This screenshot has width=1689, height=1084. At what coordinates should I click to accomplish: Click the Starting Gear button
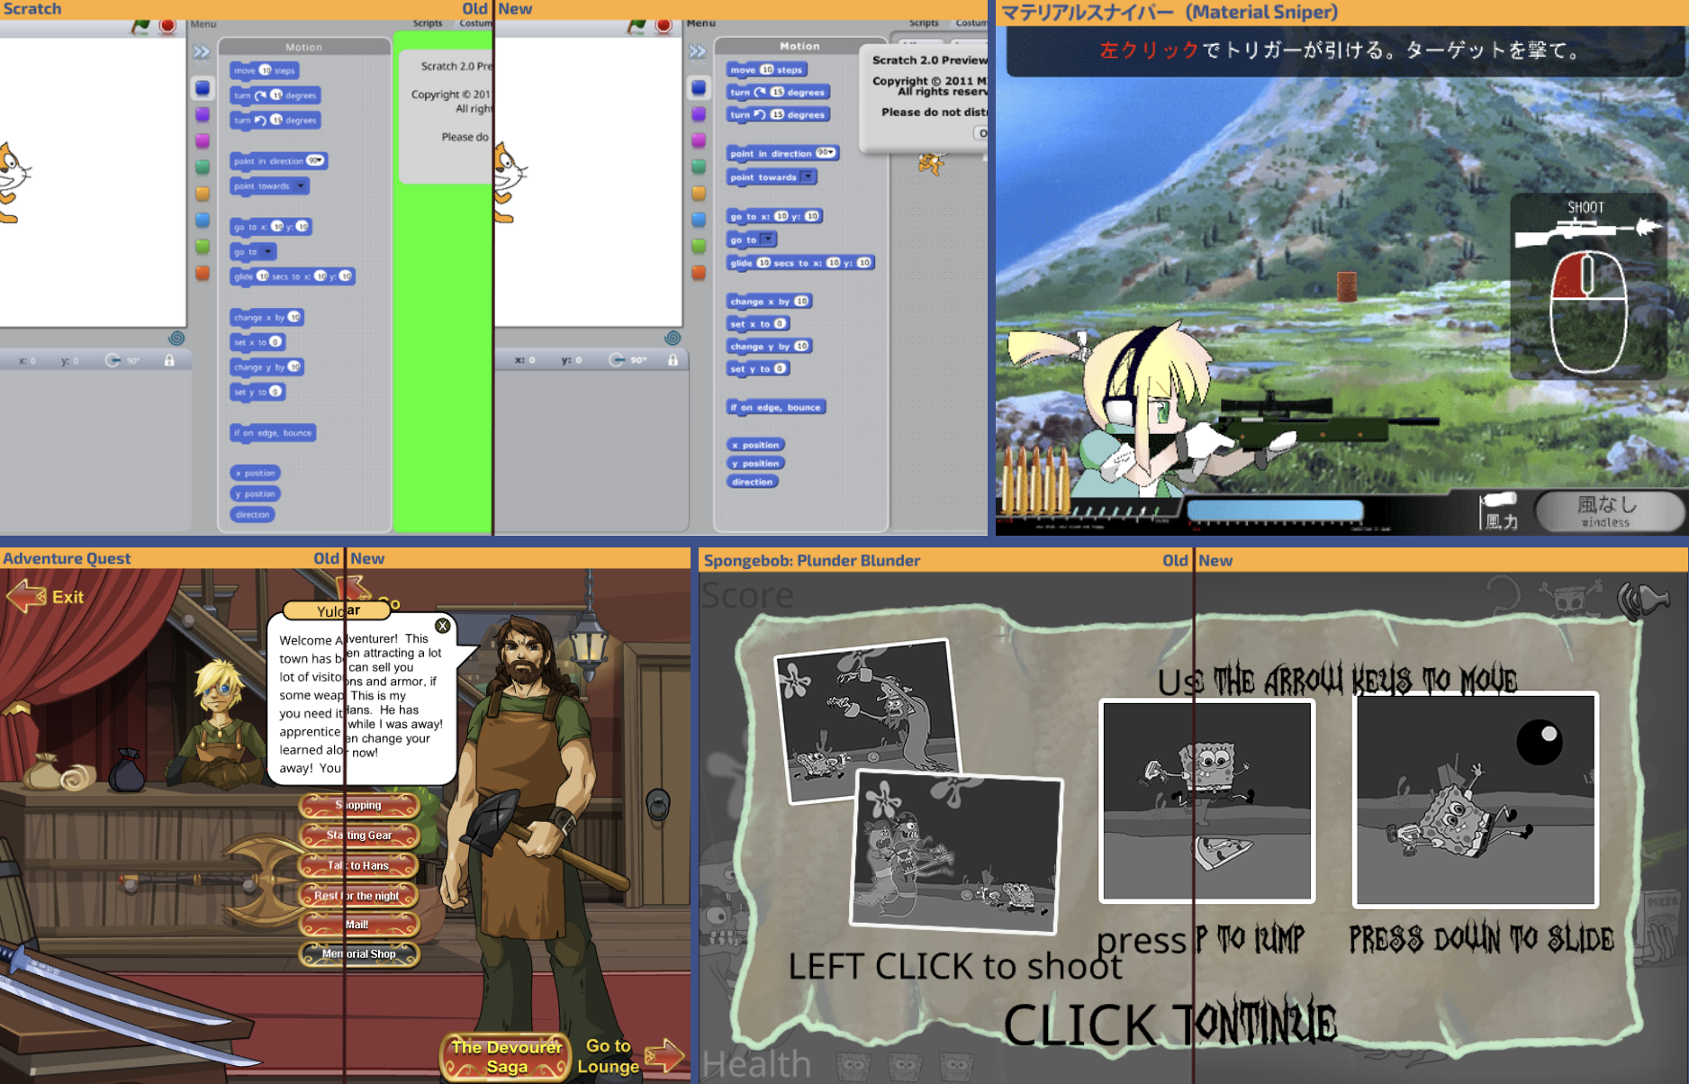[359, 836]
